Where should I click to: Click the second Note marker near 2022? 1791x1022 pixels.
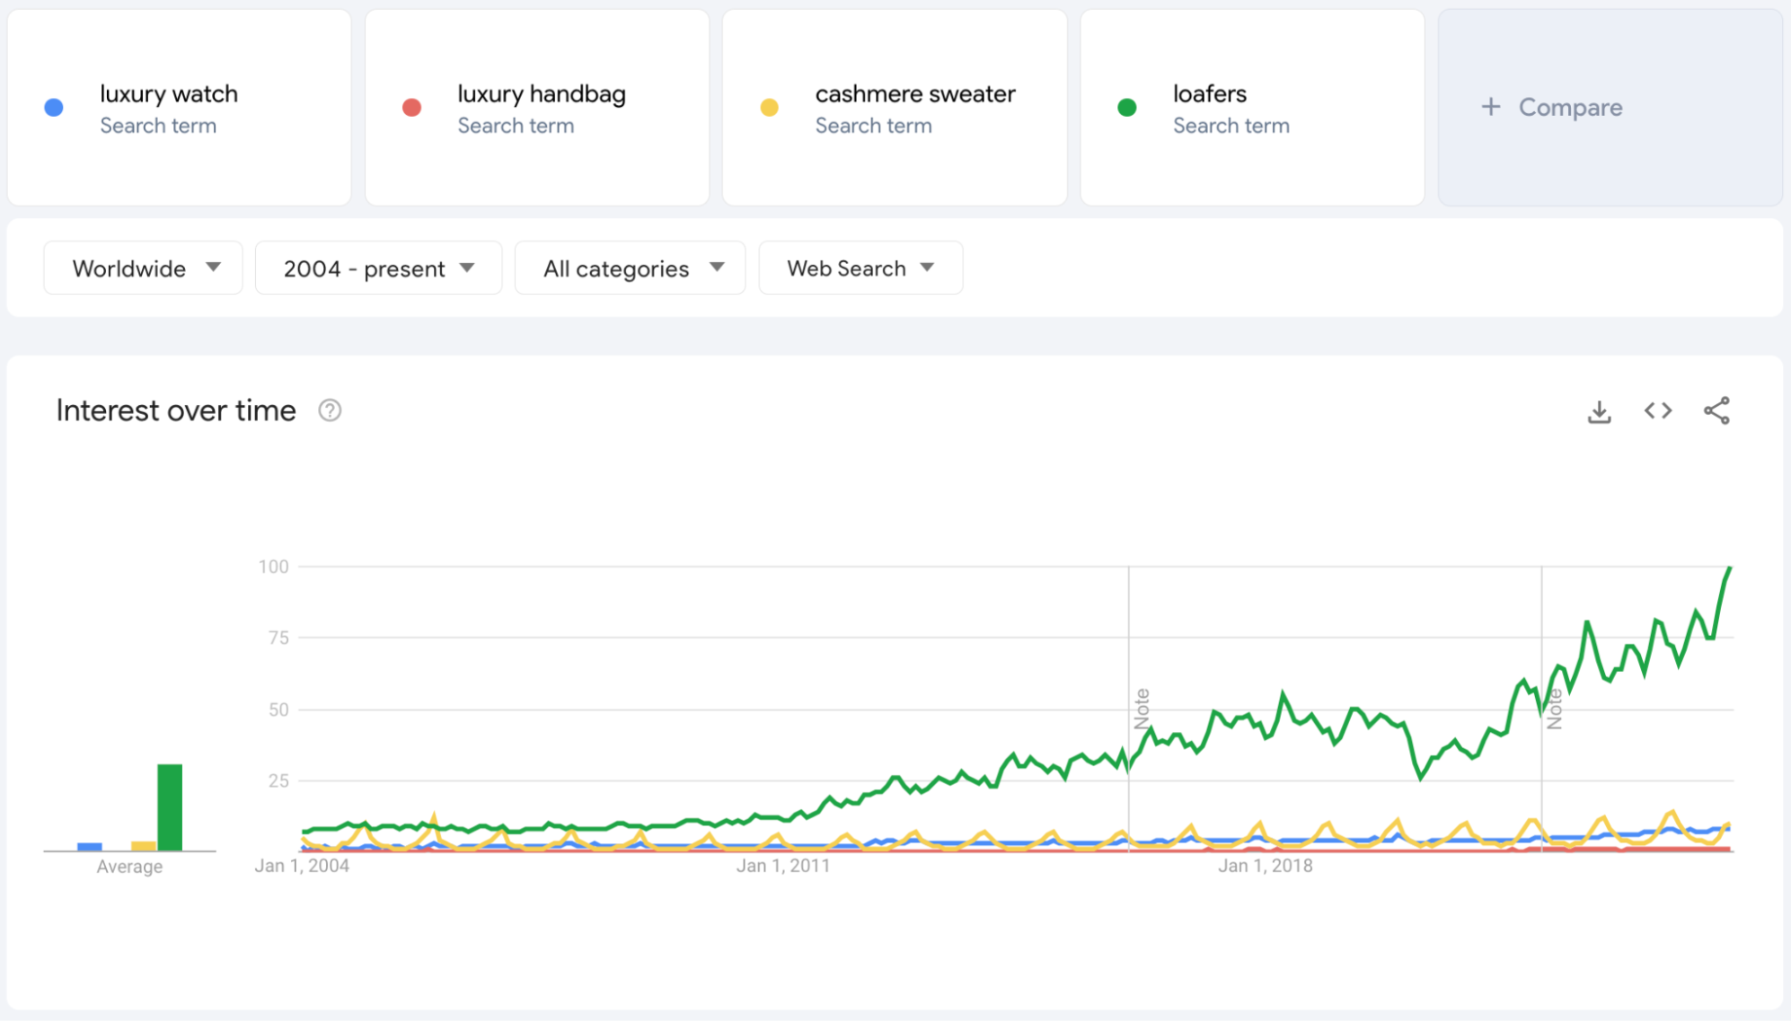coord(1555,709)
